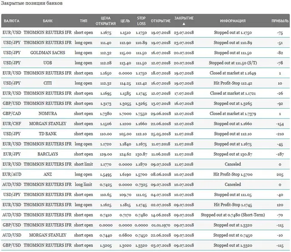Click 'Canceled' in the AUD/USD long limit row
Viewport: 291px width, 252px height.
[233, 184]
